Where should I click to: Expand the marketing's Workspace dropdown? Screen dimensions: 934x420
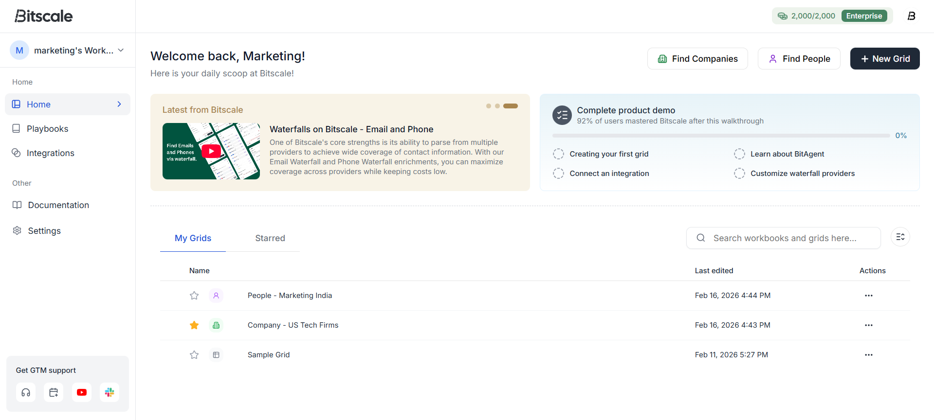tap(121, 50)
